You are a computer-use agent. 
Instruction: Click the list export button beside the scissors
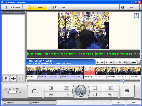(127, 91)
